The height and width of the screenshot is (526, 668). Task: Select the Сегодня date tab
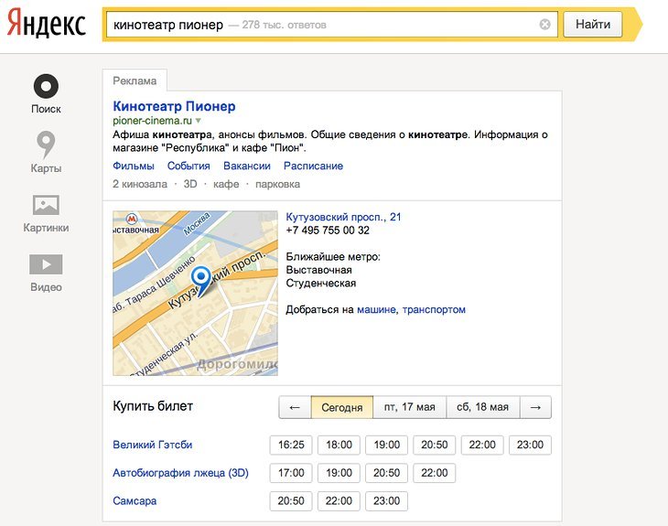[x=342, y=408]
